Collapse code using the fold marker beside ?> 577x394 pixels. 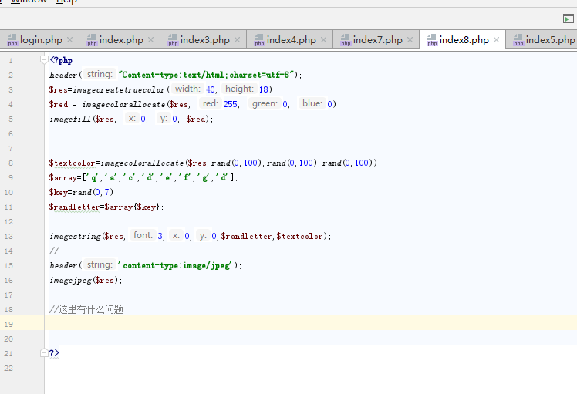[x=44, y=353]
